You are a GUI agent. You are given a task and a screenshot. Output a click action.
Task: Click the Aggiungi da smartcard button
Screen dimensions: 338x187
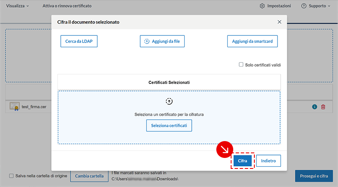click(x=252, y=41)
